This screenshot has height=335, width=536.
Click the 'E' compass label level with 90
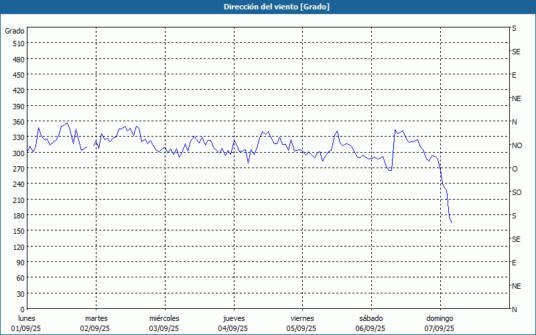click(x=514, y=263)
